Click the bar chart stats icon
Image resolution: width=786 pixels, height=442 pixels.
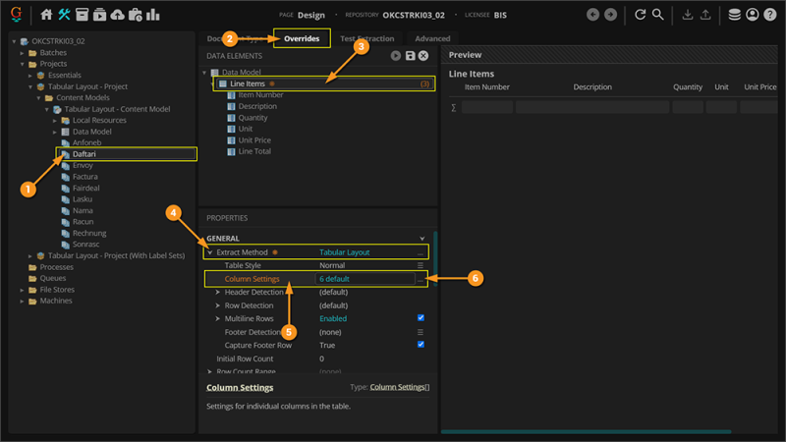pyautogui.click(x=153, y=15)
